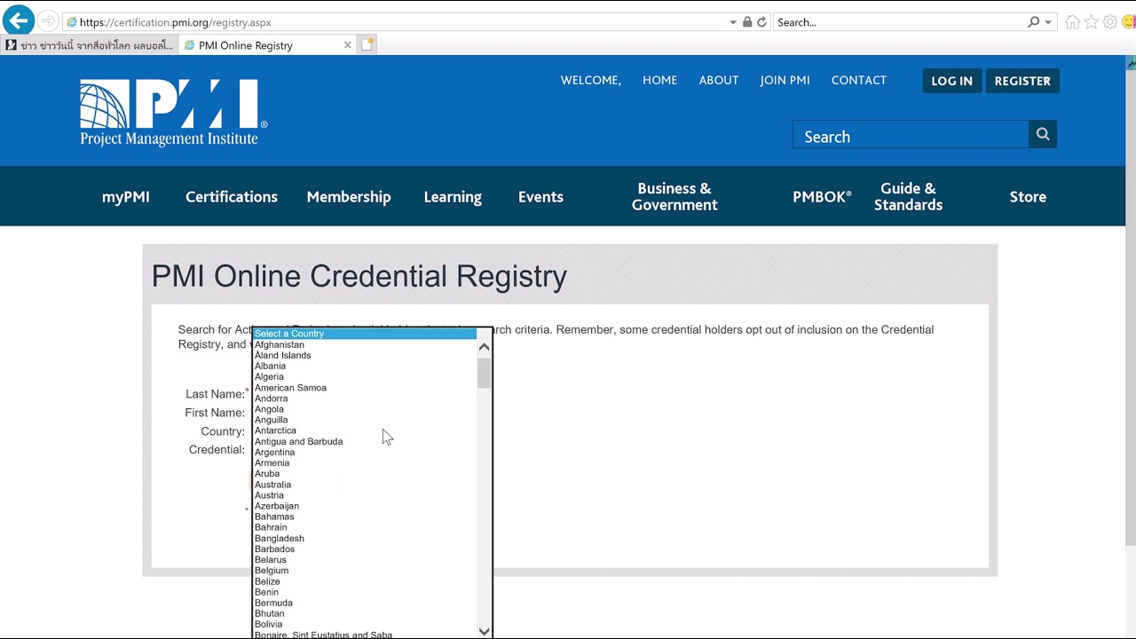Image resolution: width=1136 pixels, height=639 pixels.
Task: Click the security lock icon in address bar
Action: click(747, 22)
